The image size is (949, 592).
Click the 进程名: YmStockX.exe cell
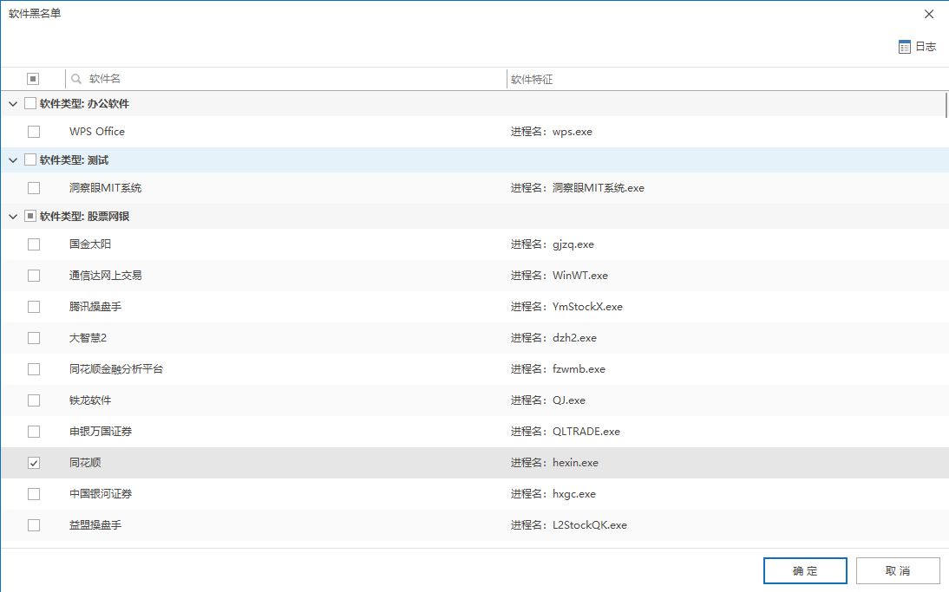(x=566, y=307)
